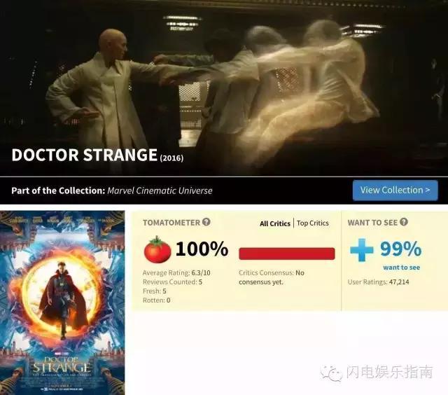
Task: Click the User Ratings 47,214 text
Action: click(x=378, y=282)
